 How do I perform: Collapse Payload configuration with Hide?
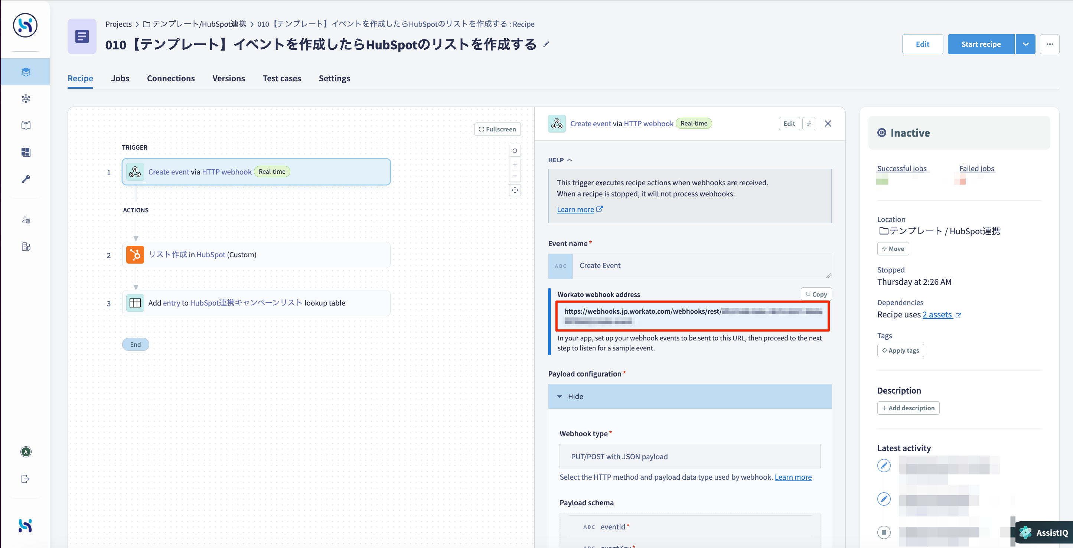690,397
